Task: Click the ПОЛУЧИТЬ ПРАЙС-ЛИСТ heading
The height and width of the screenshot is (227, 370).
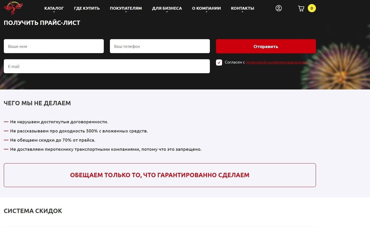Action: click(42, 23)
